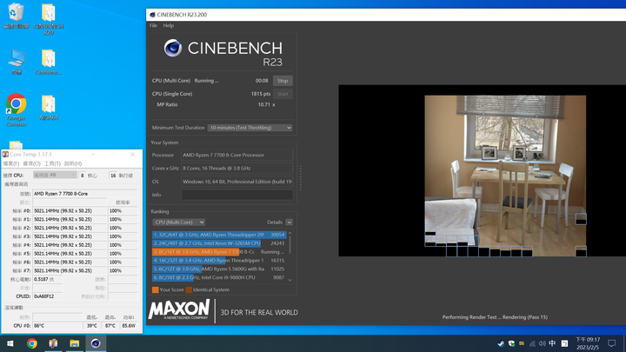Screen dimensions: 626x352
Task: Click the Your Score orange swatch
Action: pyautogui.click(x=156, y=289)
